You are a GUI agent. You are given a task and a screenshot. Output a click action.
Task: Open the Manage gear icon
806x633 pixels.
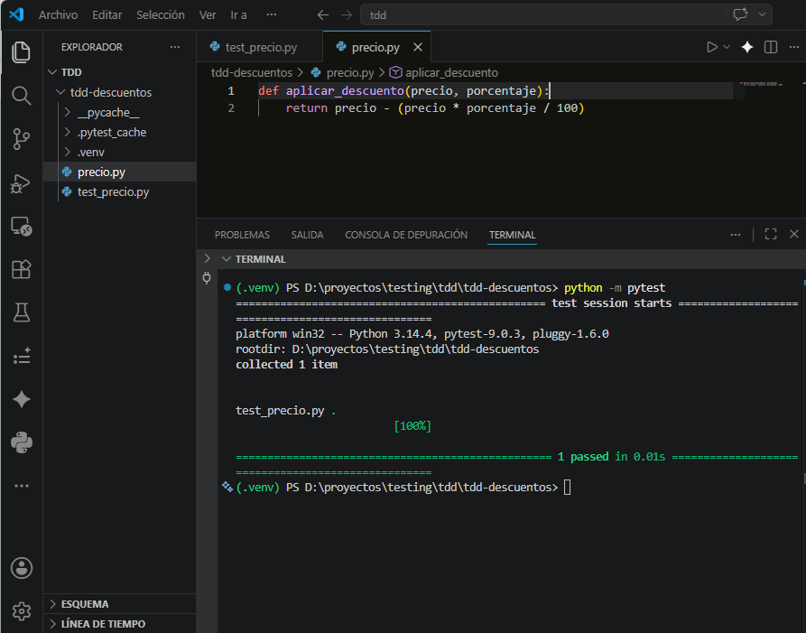(x=21, y=611)
